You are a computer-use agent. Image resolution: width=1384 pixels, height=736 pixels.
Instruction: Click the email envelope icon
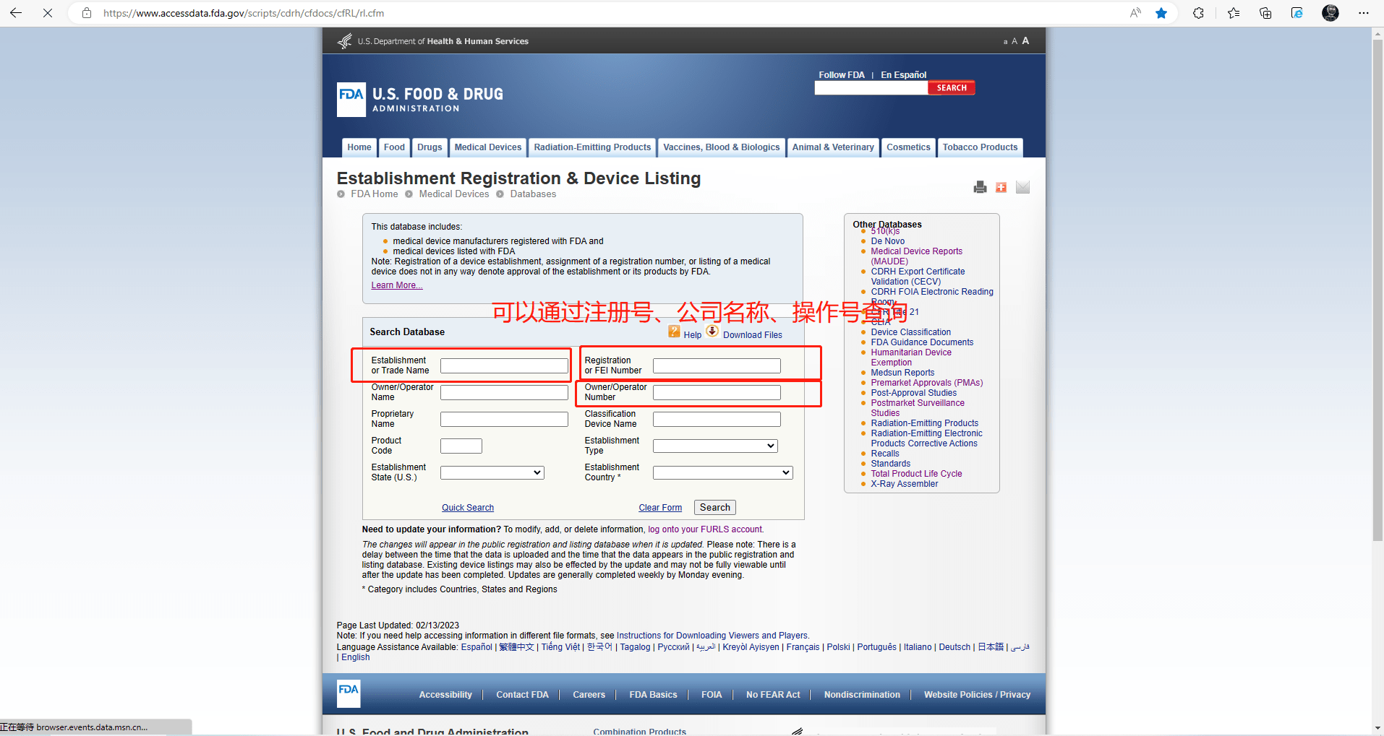[x=1022, y=187]
